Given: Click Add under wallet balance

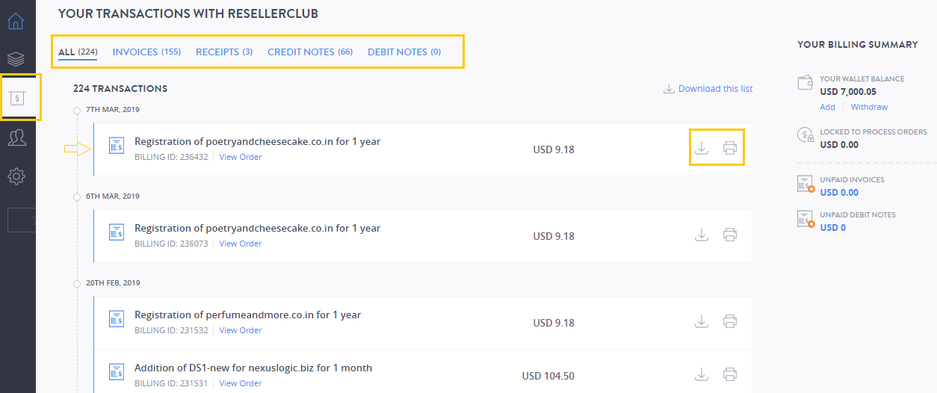Looking at the screenshot, I should click(827, 107).
